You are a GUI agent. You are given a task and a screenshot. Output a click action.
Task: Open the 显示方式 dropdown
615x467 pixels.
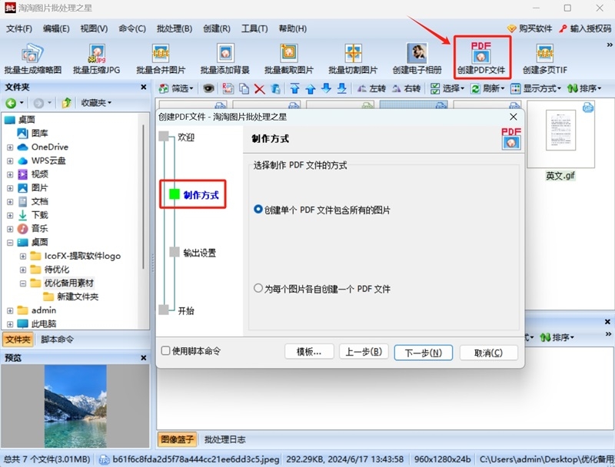point(538,88)
